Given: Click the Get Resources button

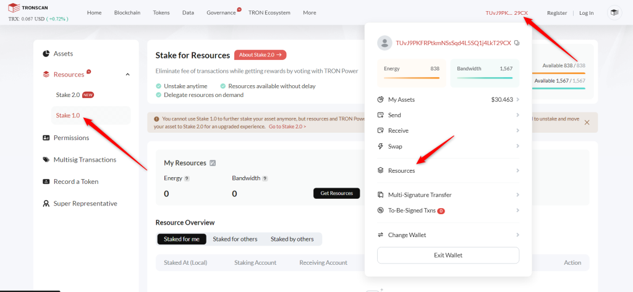Looking at the screenshot, I should coord(336,193).
